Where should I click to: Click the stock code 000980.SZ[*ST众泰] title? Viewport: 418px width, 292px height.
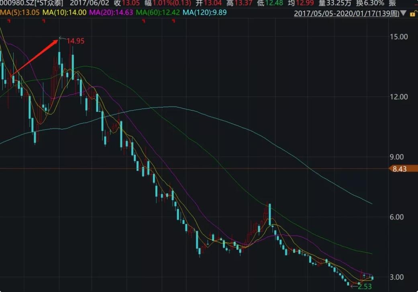[x=32, y=3]
